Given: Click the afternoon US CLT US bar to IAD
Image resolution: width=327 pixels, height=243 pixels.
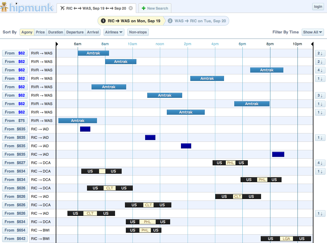Looking at the screenshot, I should tap(238, 197).
